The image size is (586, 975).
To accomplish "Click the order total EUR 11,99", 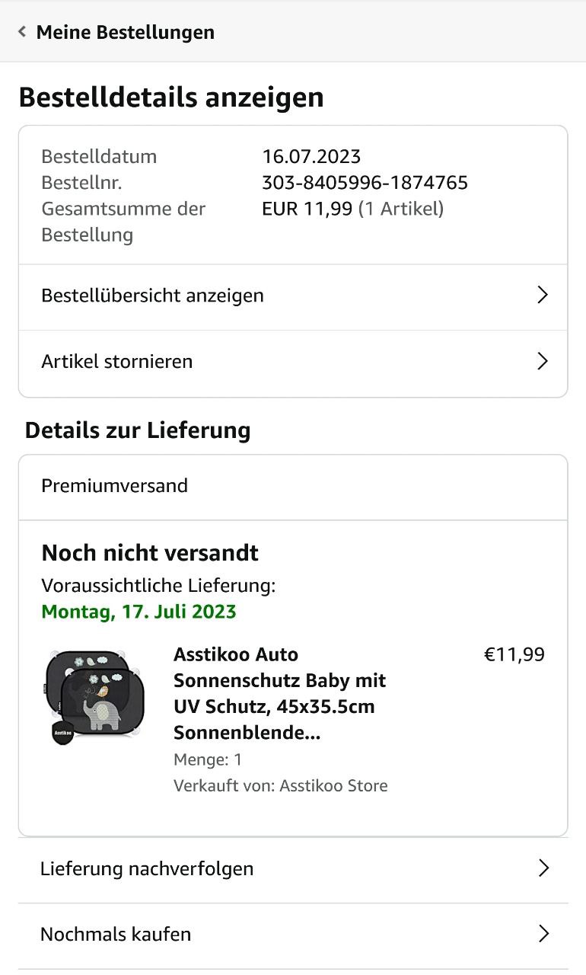I will point(307,209).
